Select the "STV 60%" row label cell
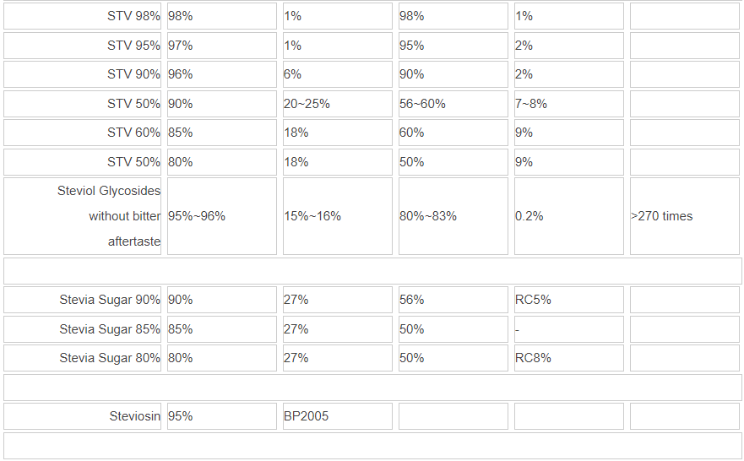744x461 pixels. coord(133,133)
